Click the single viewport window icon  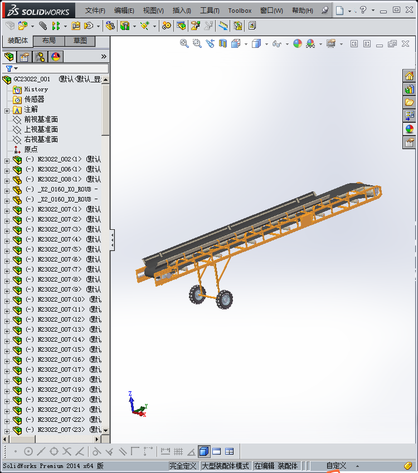217,452
